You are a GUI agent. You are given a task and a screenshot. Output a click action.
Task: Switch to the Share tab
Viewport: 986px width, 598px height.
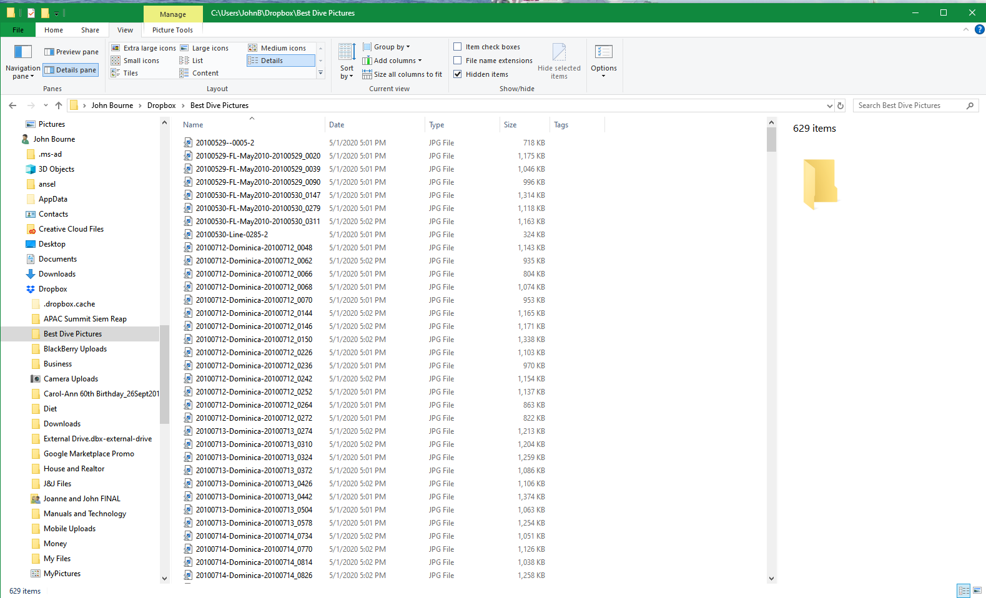pyautogui.click(x=90, y=30)
